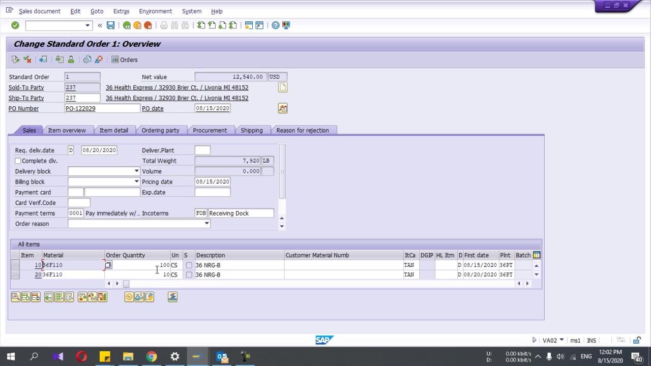Click the Orders button

click(x=125, y=59)
